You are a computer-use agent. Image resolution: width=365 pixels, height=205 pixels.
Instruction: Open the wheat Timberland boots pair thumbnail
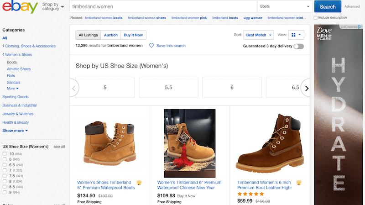109,143
